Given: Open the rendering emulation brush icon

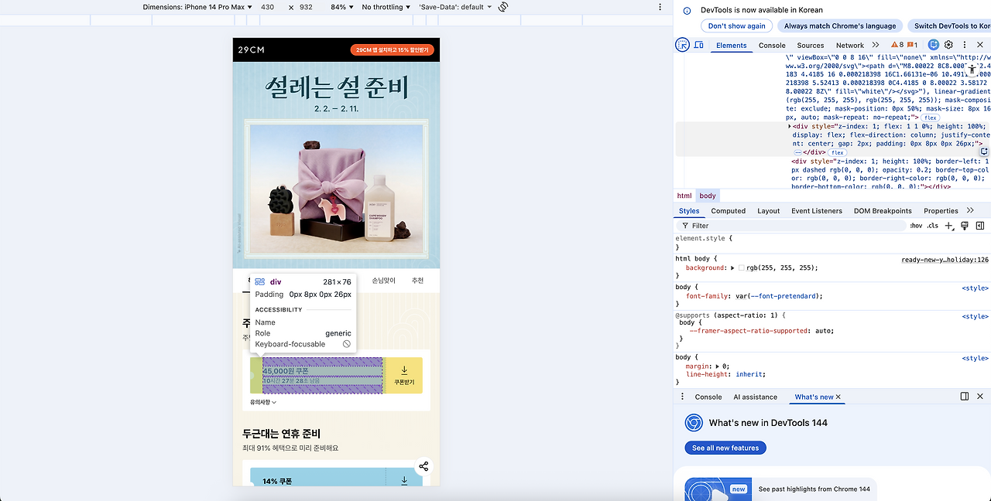Looking at the screenshot, I should tap(965, 226).
